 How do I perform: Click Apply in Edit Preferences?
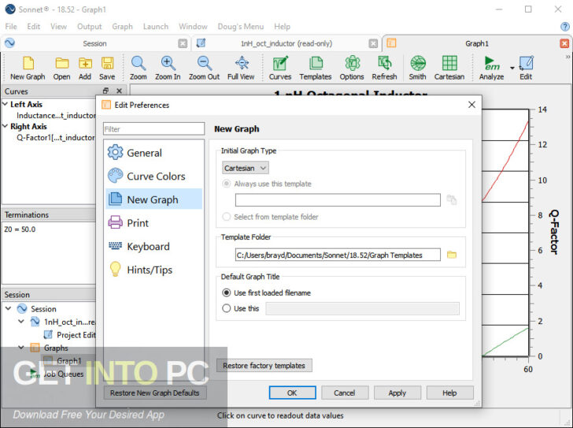[397, 393]
